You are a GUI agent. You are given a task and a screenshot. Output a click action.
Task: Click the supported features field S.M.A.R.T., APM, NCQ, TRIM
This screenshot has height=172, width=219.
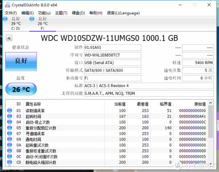[149, 93]
